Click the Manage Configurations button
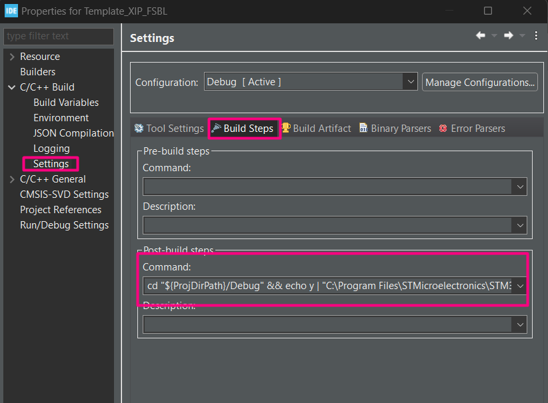The image size is (548, 403). pos(480,83)
